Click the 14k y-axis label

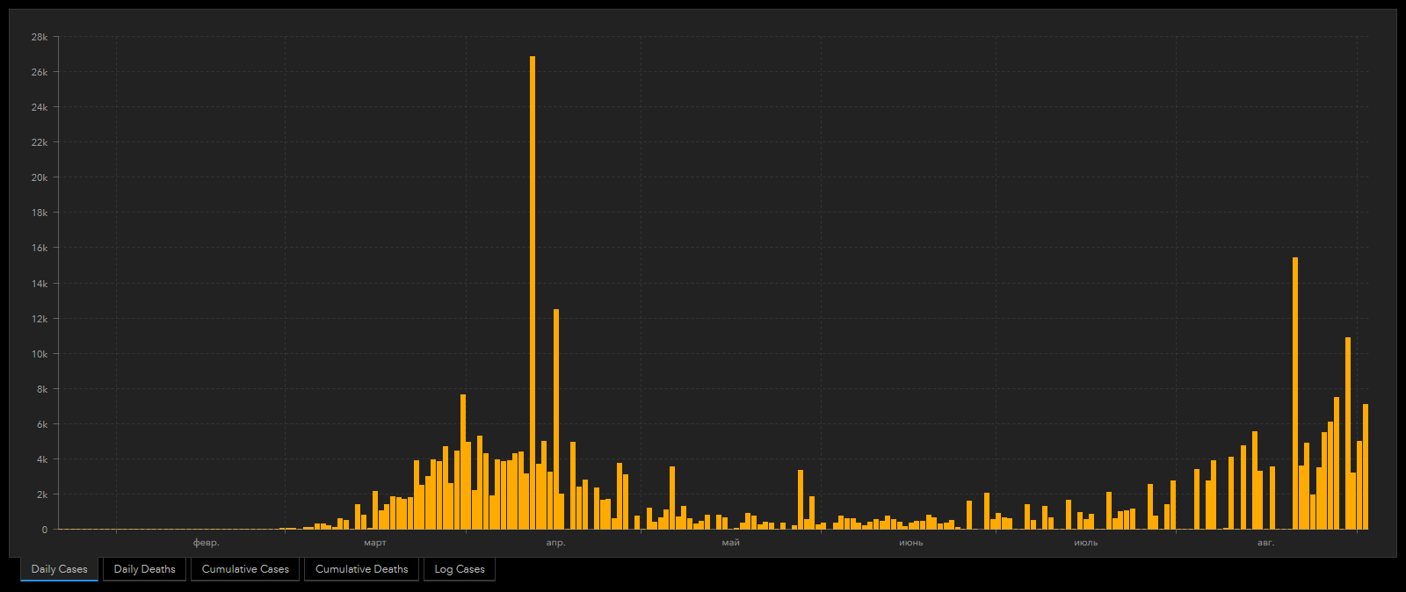(x=40, y=284)
